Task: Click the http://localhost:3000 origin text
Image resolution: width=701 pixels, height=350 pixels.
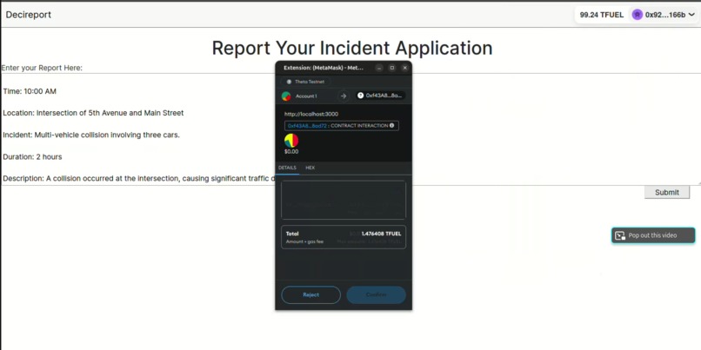Action: tap(311, 115)
